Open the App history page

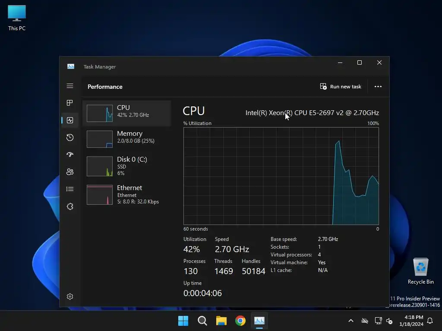tap(70, 137)
